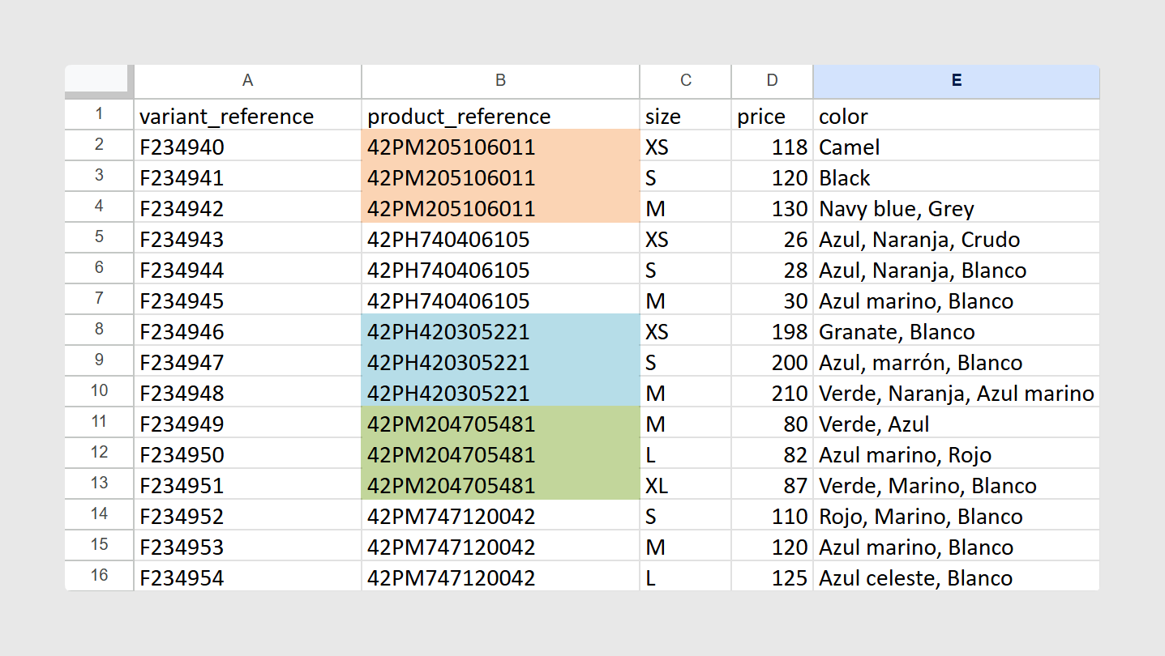This screenshot has height=656, width=1165.
Task: Select the size cell XL in row 13
Action: coord(685,484)
